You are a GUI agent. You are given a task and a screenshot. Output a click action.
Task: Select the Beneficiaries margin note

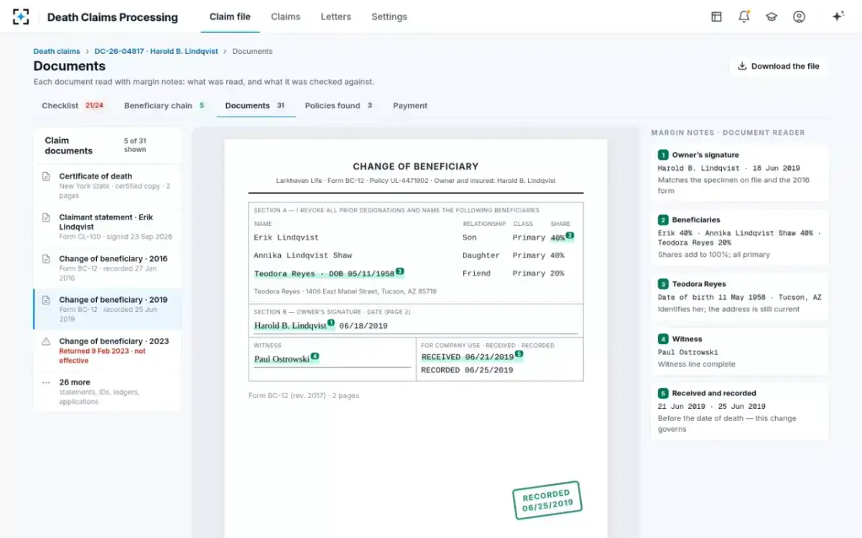click(x=740, y=237)
